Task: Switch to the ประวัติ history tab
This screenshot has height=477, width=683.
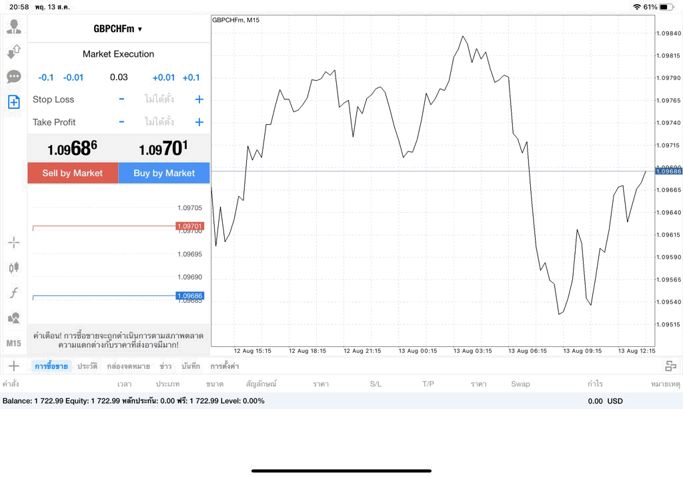Action: [x=87, y=366]
